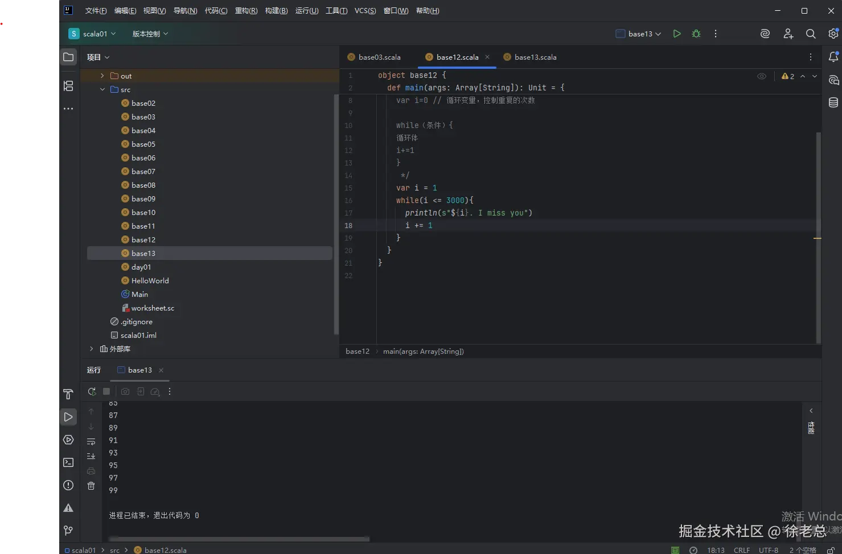Expand the out folder
Viewport: 842px width, 554px height.
pos(102,76)
